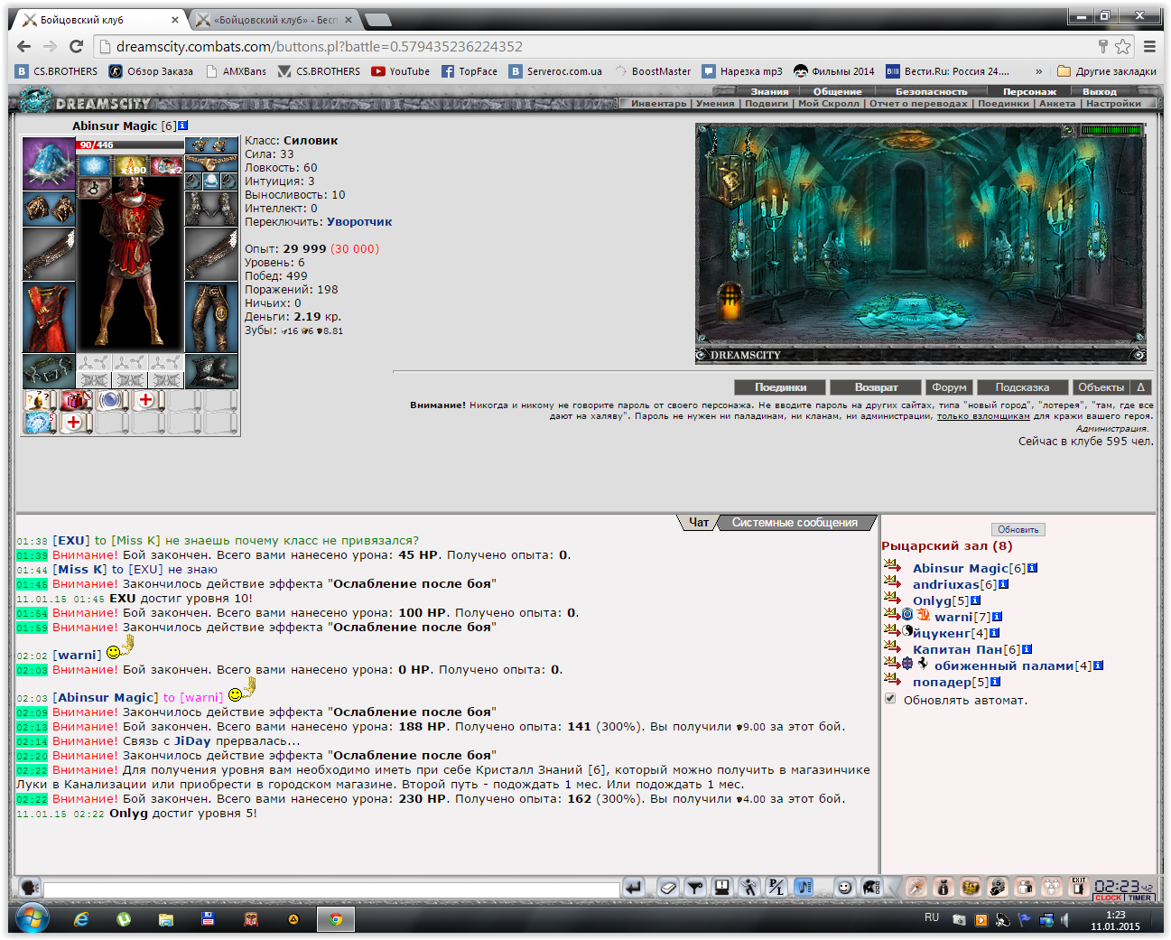Click the snowflake effect icon

[x=94, y=165]
